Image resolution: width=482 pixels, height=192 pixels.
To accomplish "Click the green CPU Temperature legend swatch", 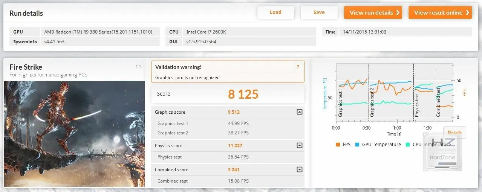I will [407, 145].
